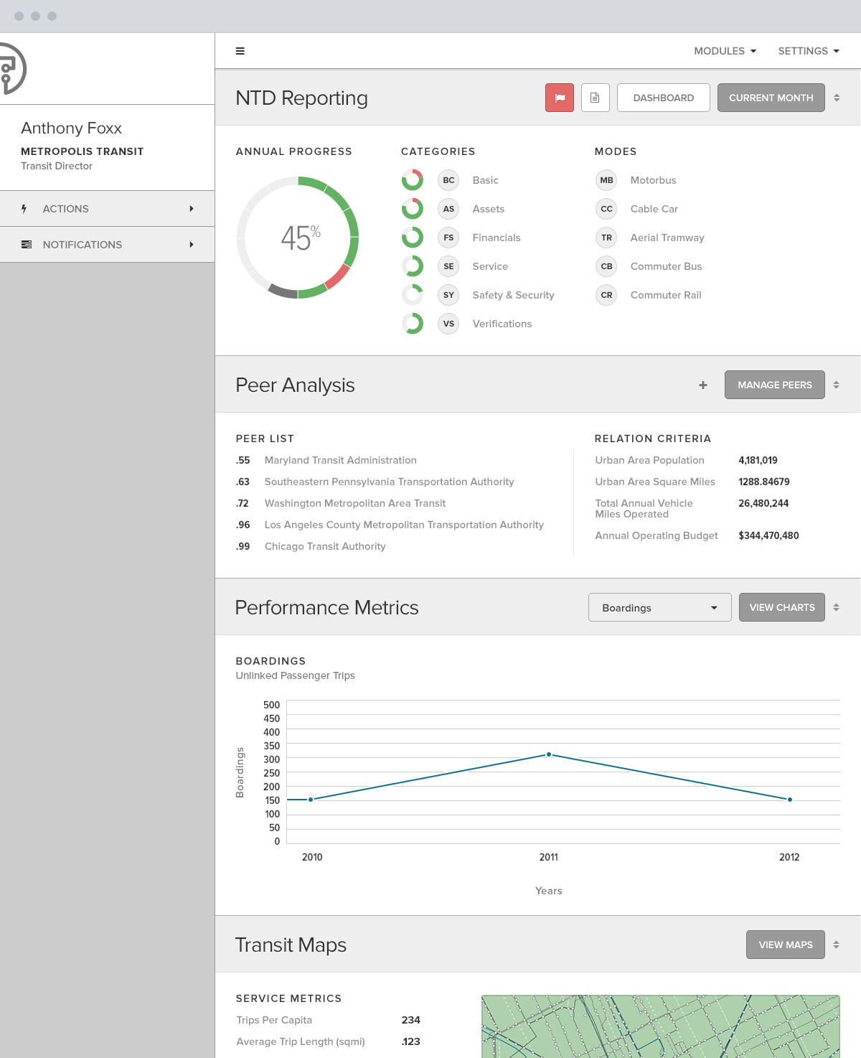
Task: Click the Basic progress donut
Action: click(x=413, y=180)
